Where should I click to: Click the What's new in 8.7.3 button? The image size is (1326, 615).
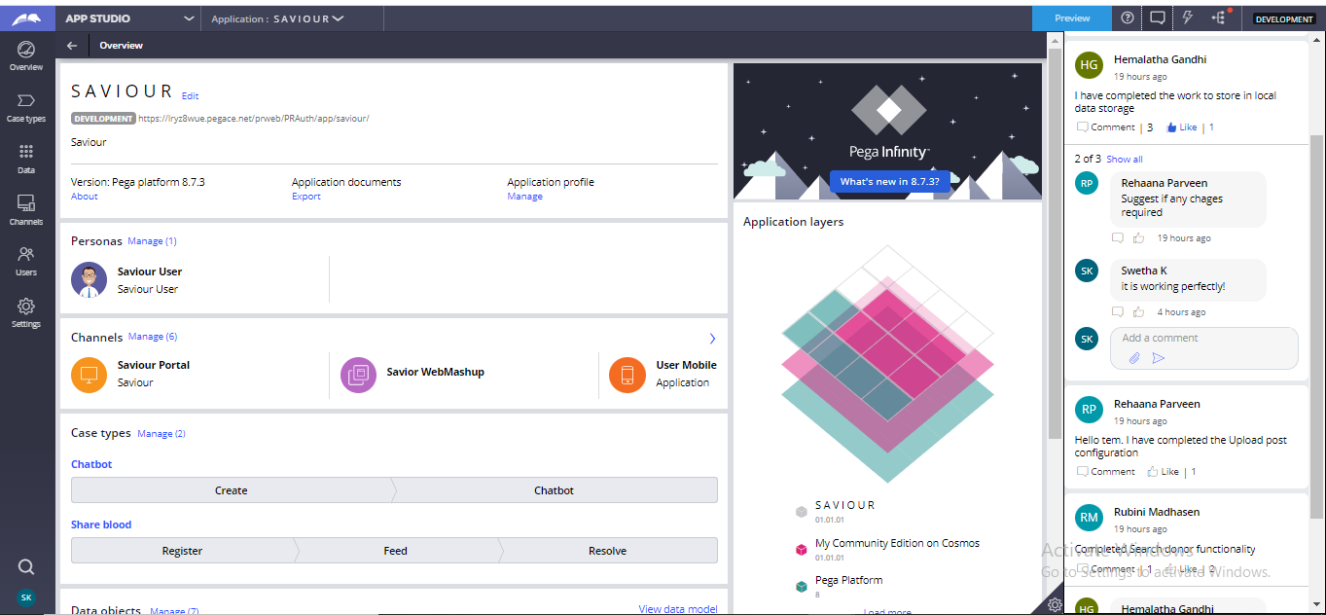(x=890, y=182)
